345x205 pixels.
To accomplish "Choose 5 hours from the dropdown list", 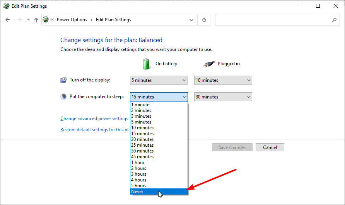I will click(159, 186).
